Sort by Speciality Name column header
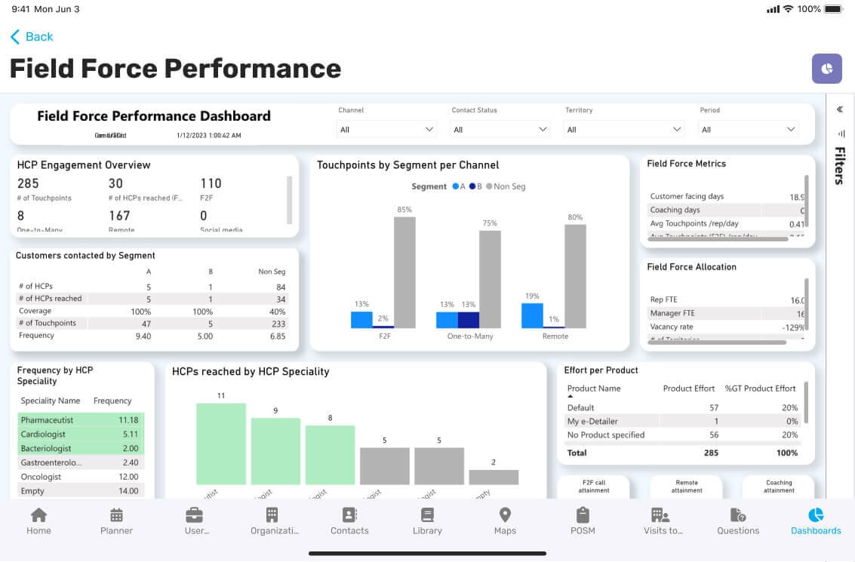The image size is (855, 562). point(50,401)
